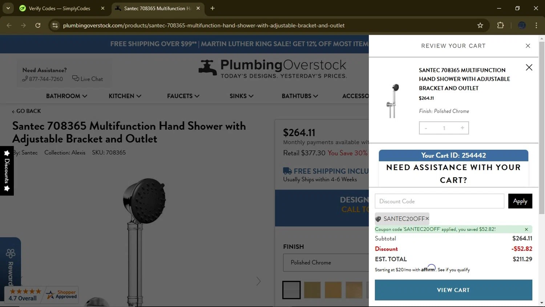
Task: Expand the Faucets menu
Action: 183,96
